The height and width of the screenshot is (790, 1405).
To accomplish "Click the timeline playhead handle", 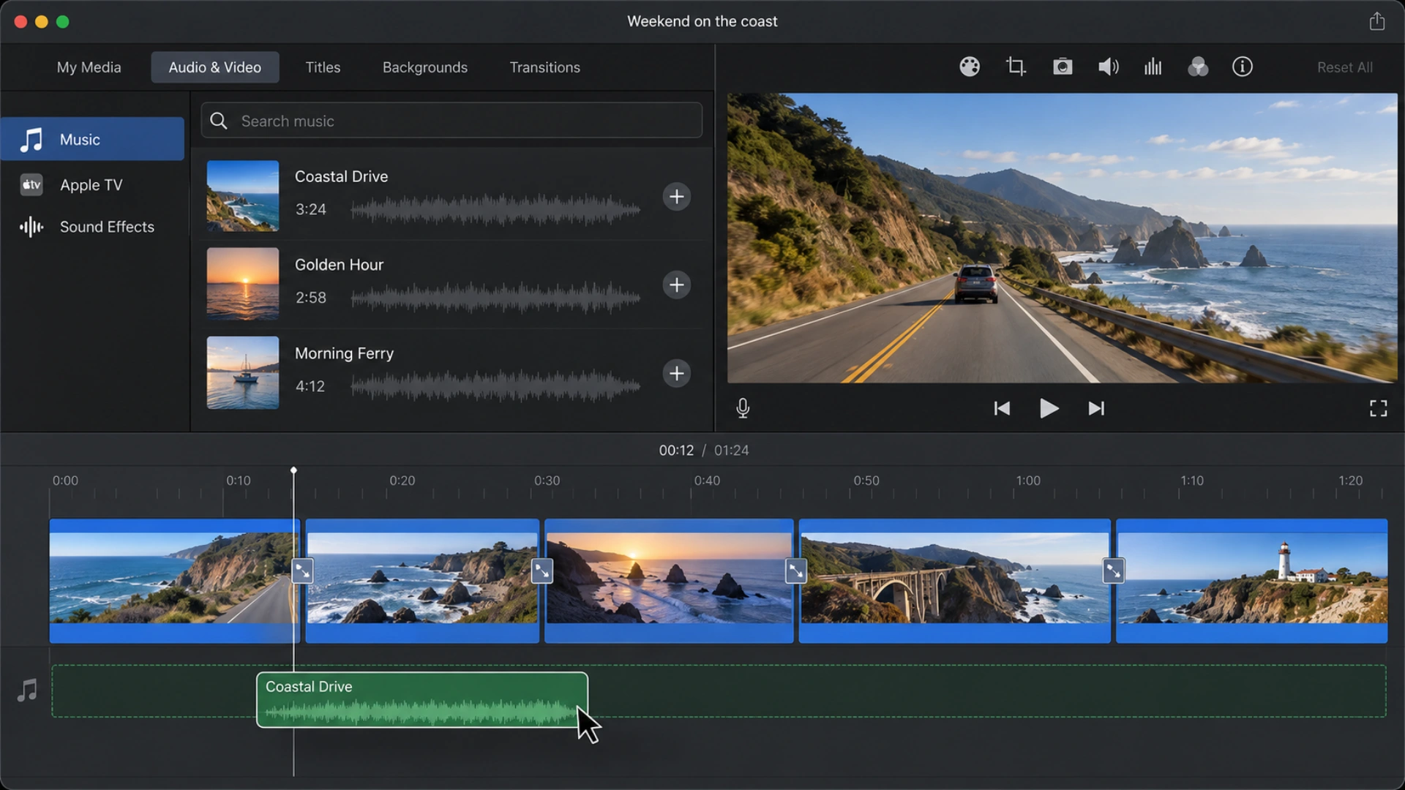I will pyautogui.click(x=293, y=470).
